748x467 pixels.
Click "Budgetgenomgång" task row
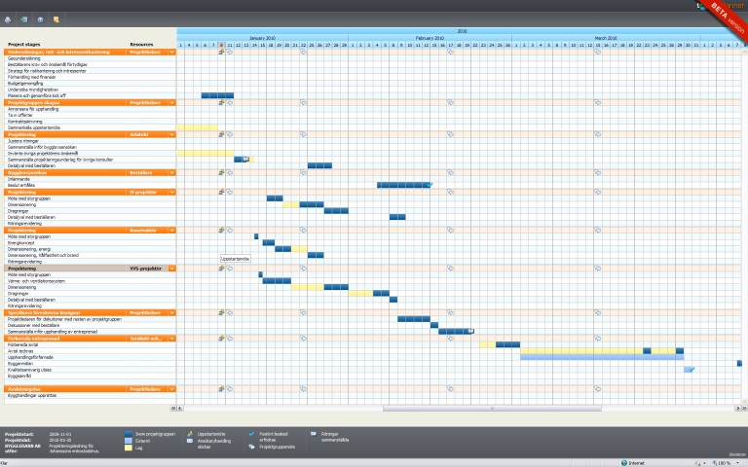[x=91, y=83]
